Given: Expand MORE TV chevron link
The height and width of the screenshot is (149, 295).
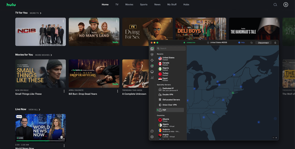Looking at the screenshot, I should click(x=35, y=13).
